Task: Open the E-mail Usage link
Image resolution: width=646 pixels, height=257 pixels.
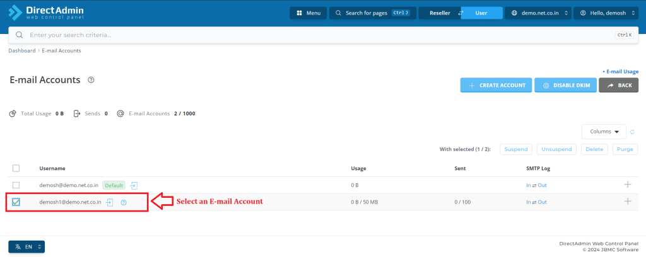Action: pos(621,72)
